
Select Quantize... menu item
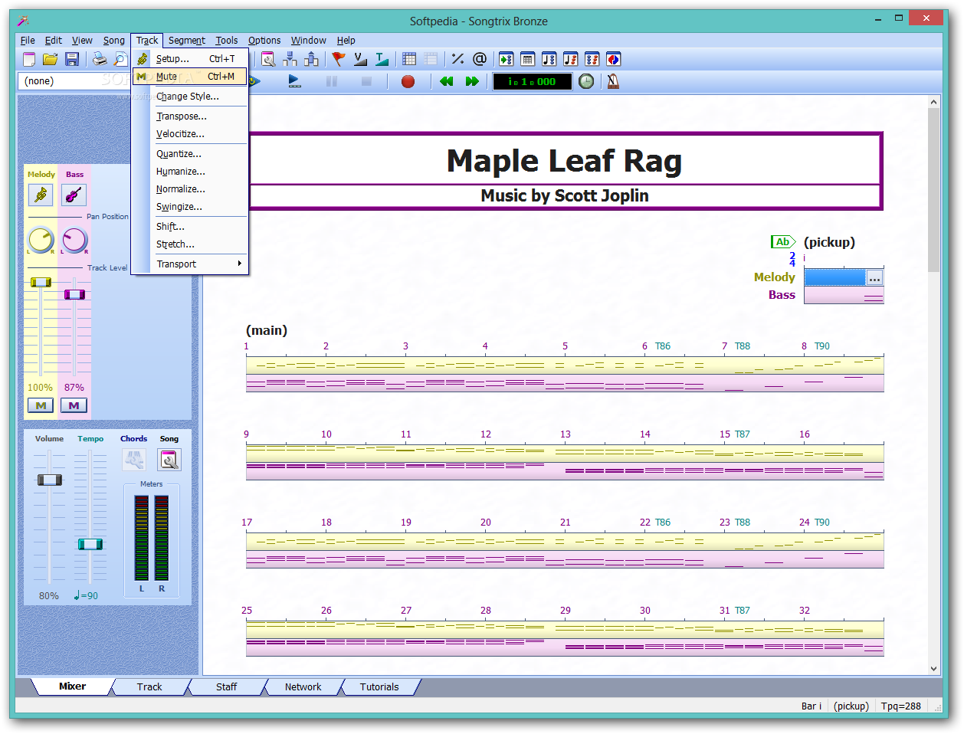pos(190,153)
